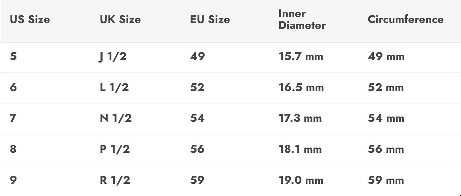Select the US size 7 cell
Image resolution: width=461 pixels, height=196 pixels.
click(13, 118)
